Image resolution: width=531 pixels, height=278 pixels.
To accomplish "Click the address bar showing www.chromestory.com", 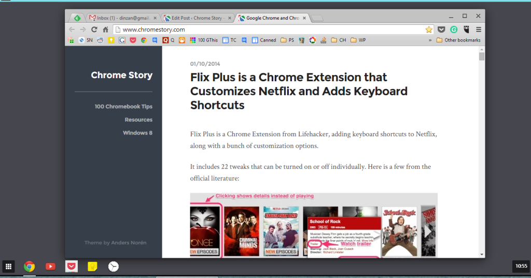I will click(273, 30).
